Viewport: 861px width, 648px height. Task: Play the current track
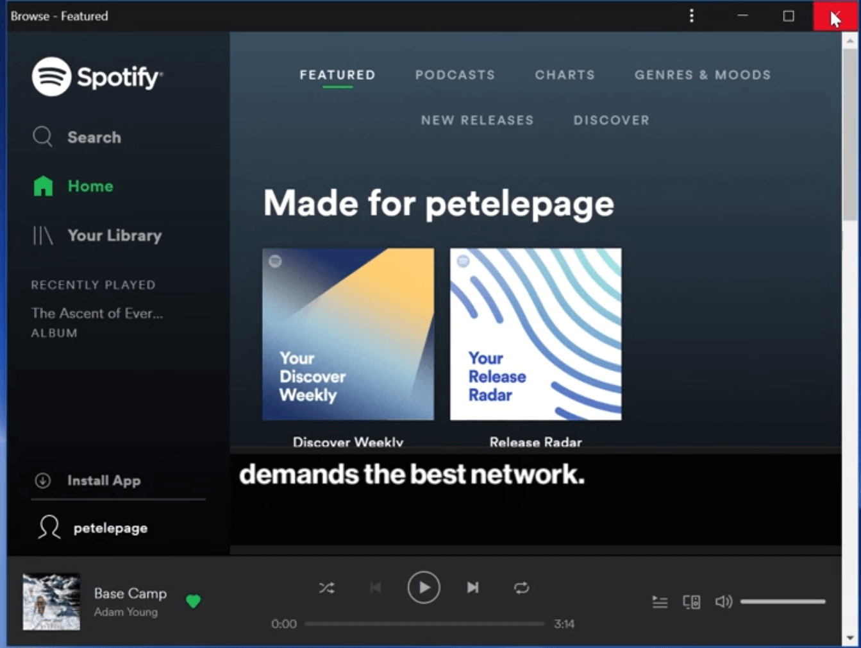424,587
